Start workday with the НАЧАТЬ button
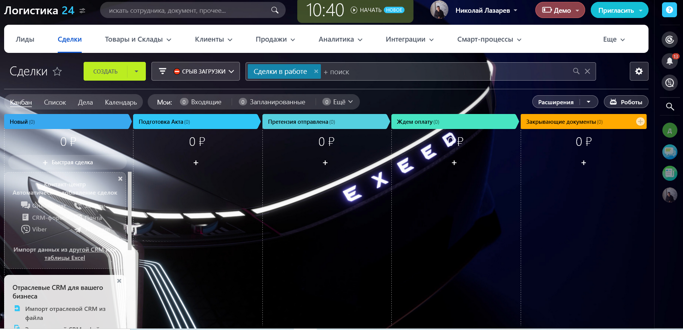The image size is (683, 330). [366, 10]
